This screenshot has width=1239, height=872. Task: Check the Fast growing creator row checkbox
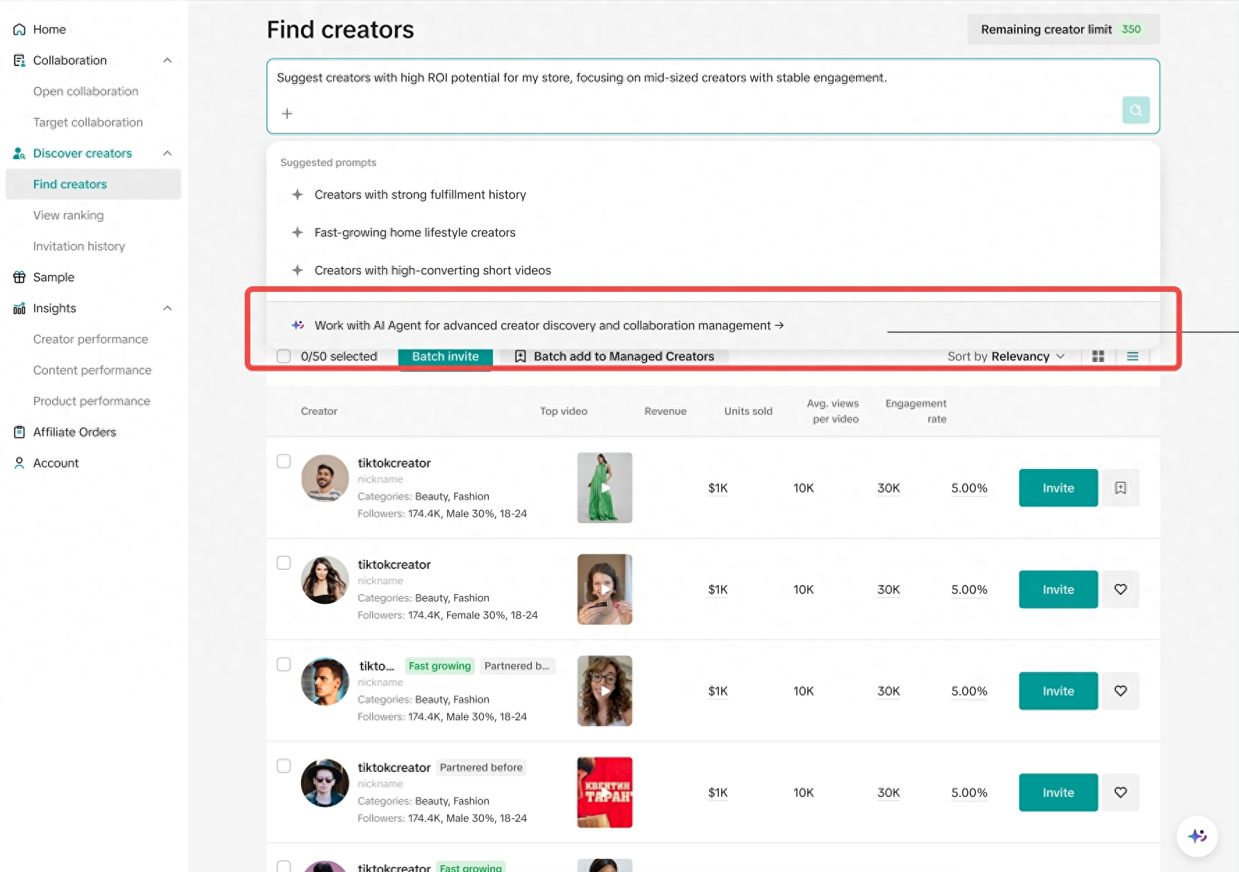click(x=284, y=664)
